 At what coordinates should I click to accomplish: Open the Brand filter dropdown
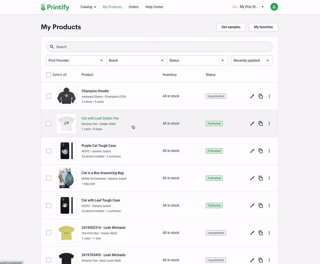(x=137, y=60)
